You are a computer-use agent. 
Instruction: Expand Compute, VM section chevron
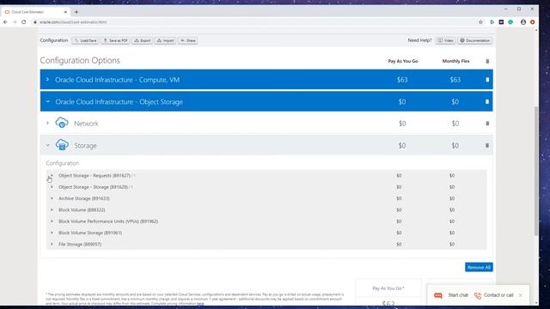pos(48,80)
